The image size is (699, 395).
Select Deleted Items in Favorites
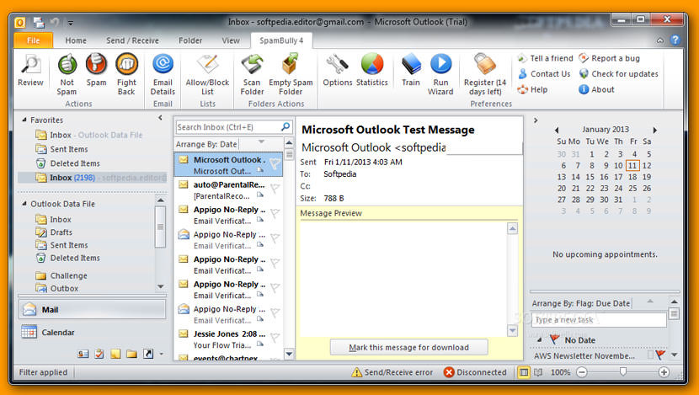67,163
